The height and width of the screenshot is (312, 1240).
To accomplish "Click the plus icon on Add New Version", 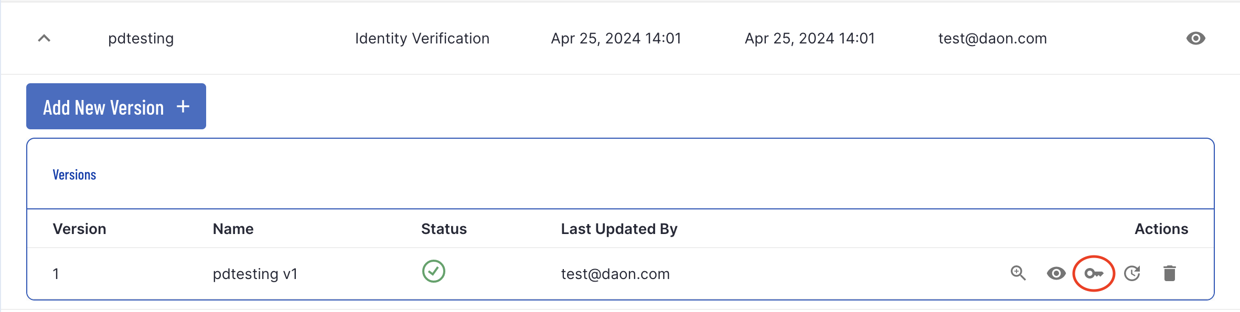I will click(183, 107).
